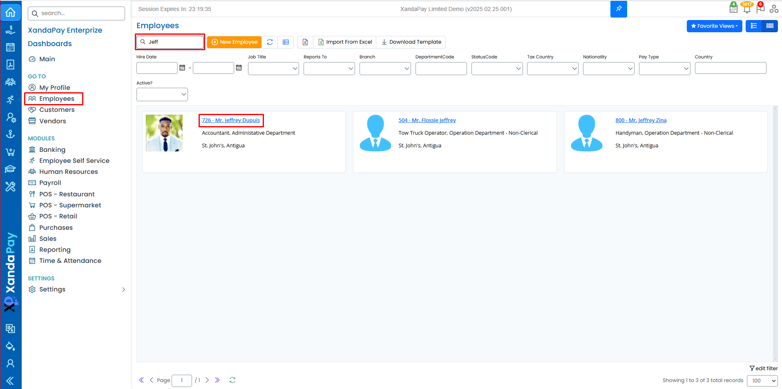782x389 pixels.
Task: Open employee 504 - Mr. Flossie Jeffrey
Action: 427,120
